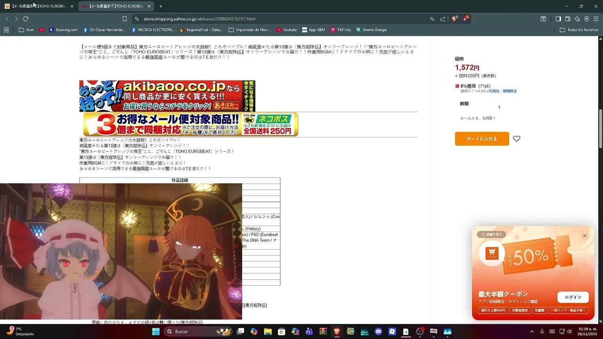Open File Explorer from the taskbar
This screenshot has height=339, width=603.
point(268,331)
